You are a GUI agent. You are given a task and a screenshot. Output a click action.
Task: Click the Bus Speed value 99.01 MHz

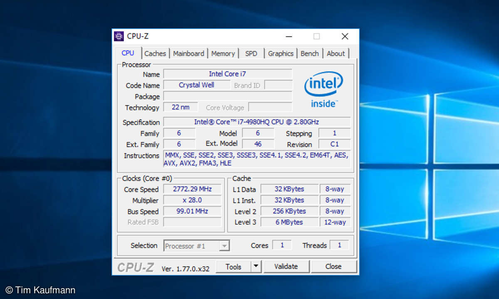pyautogui.click(x=193, y=211)
